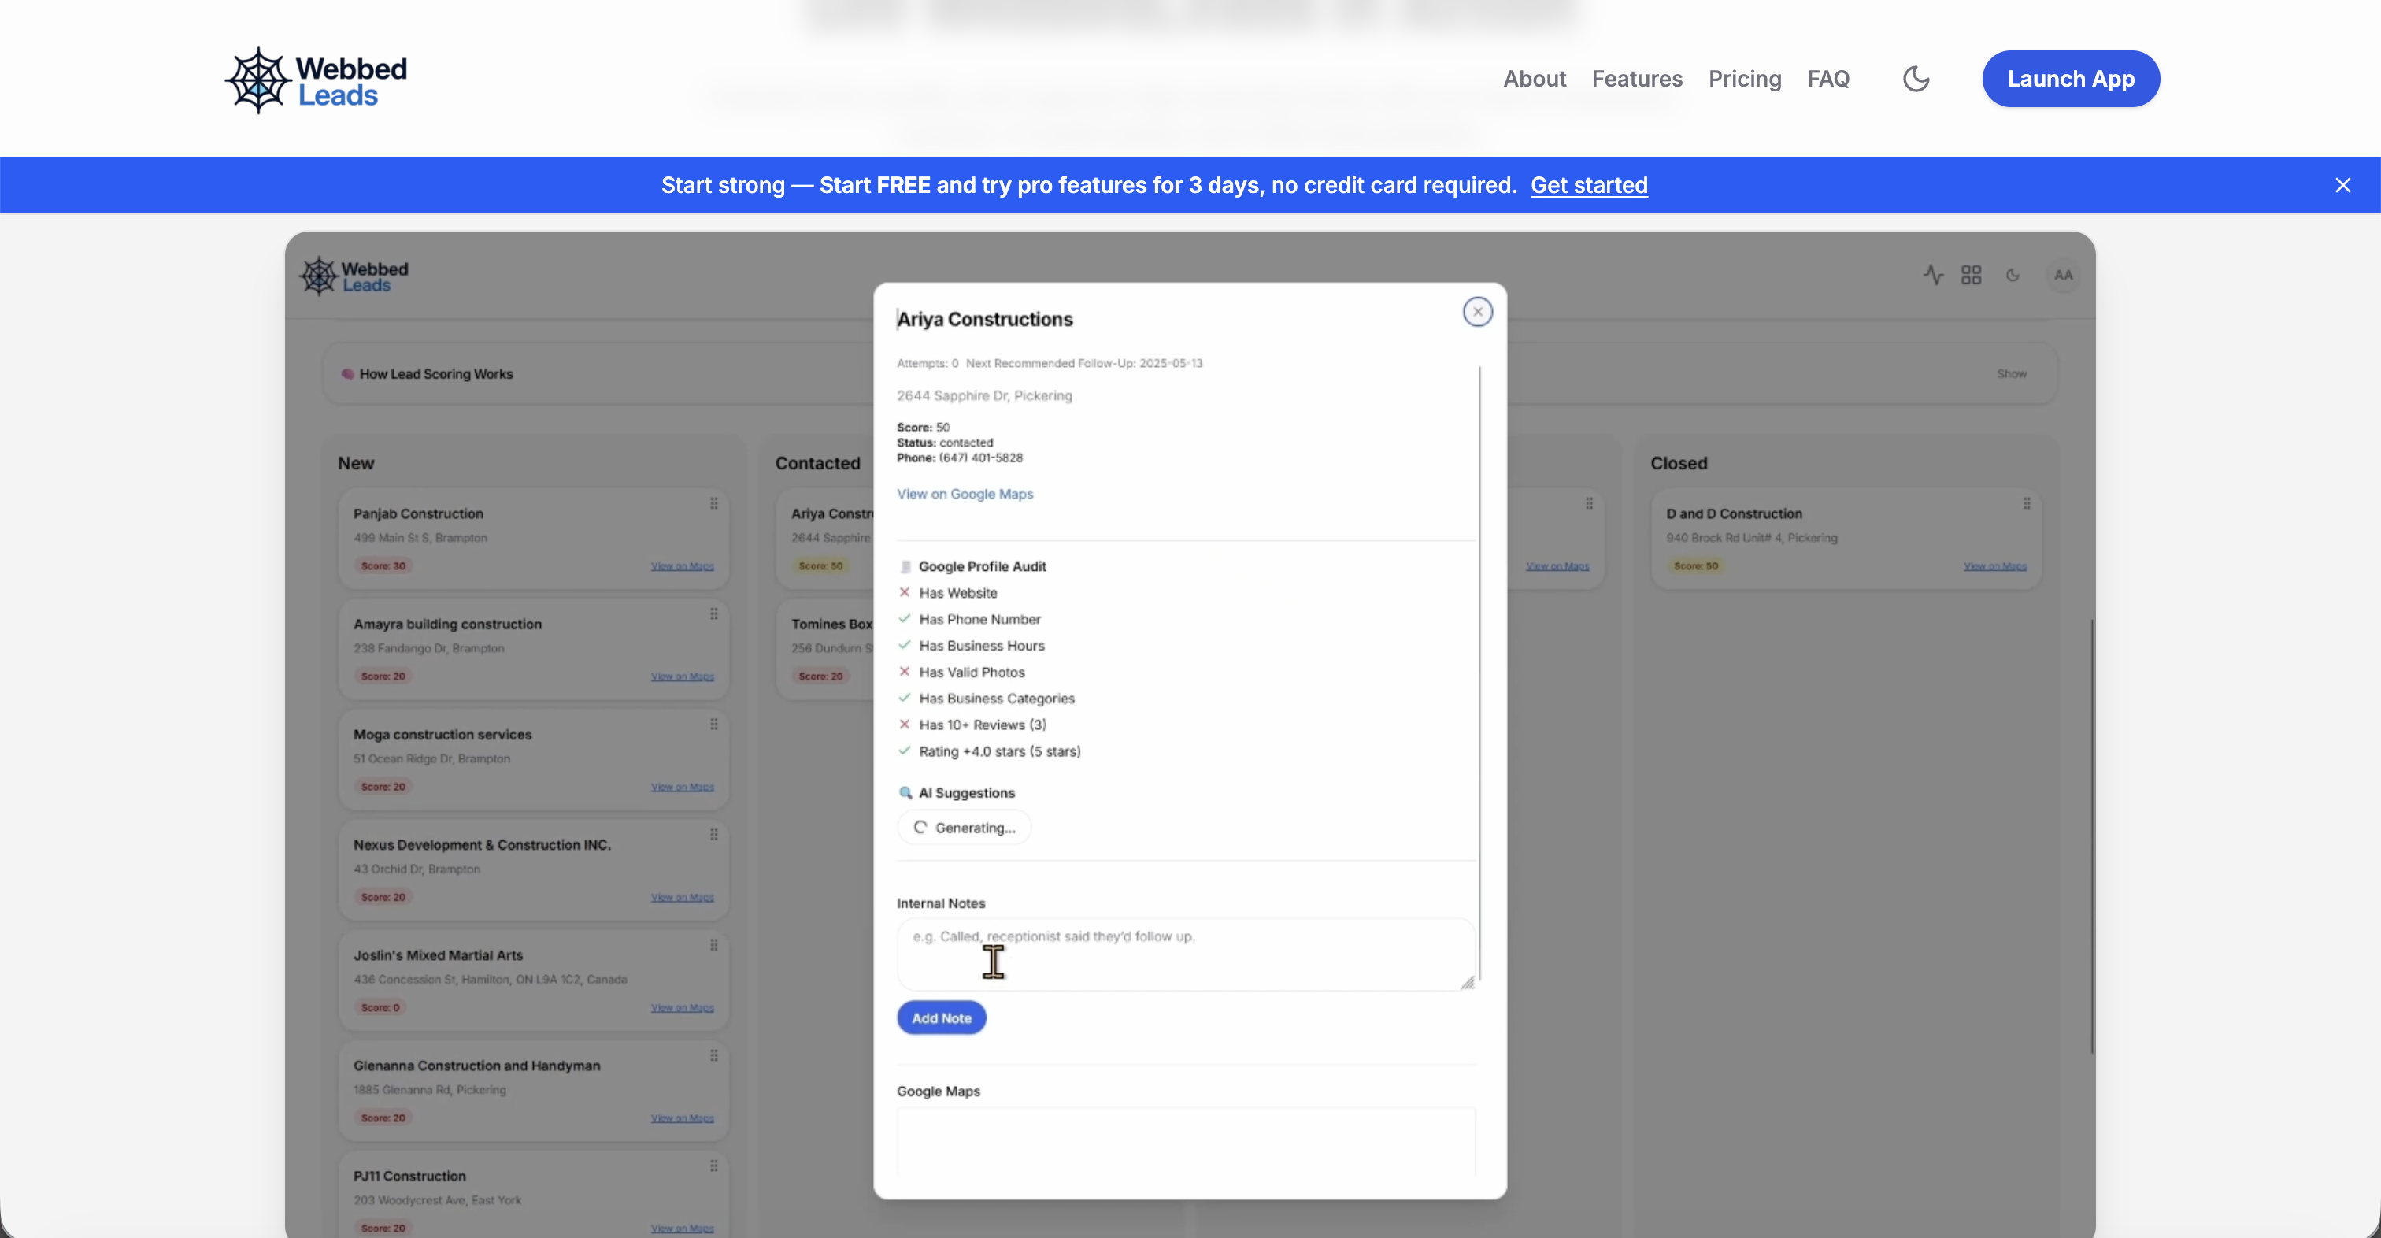Click the phone number (647) 401-5828
This screenshot has width=2381, height=1238.
[981, 458]
